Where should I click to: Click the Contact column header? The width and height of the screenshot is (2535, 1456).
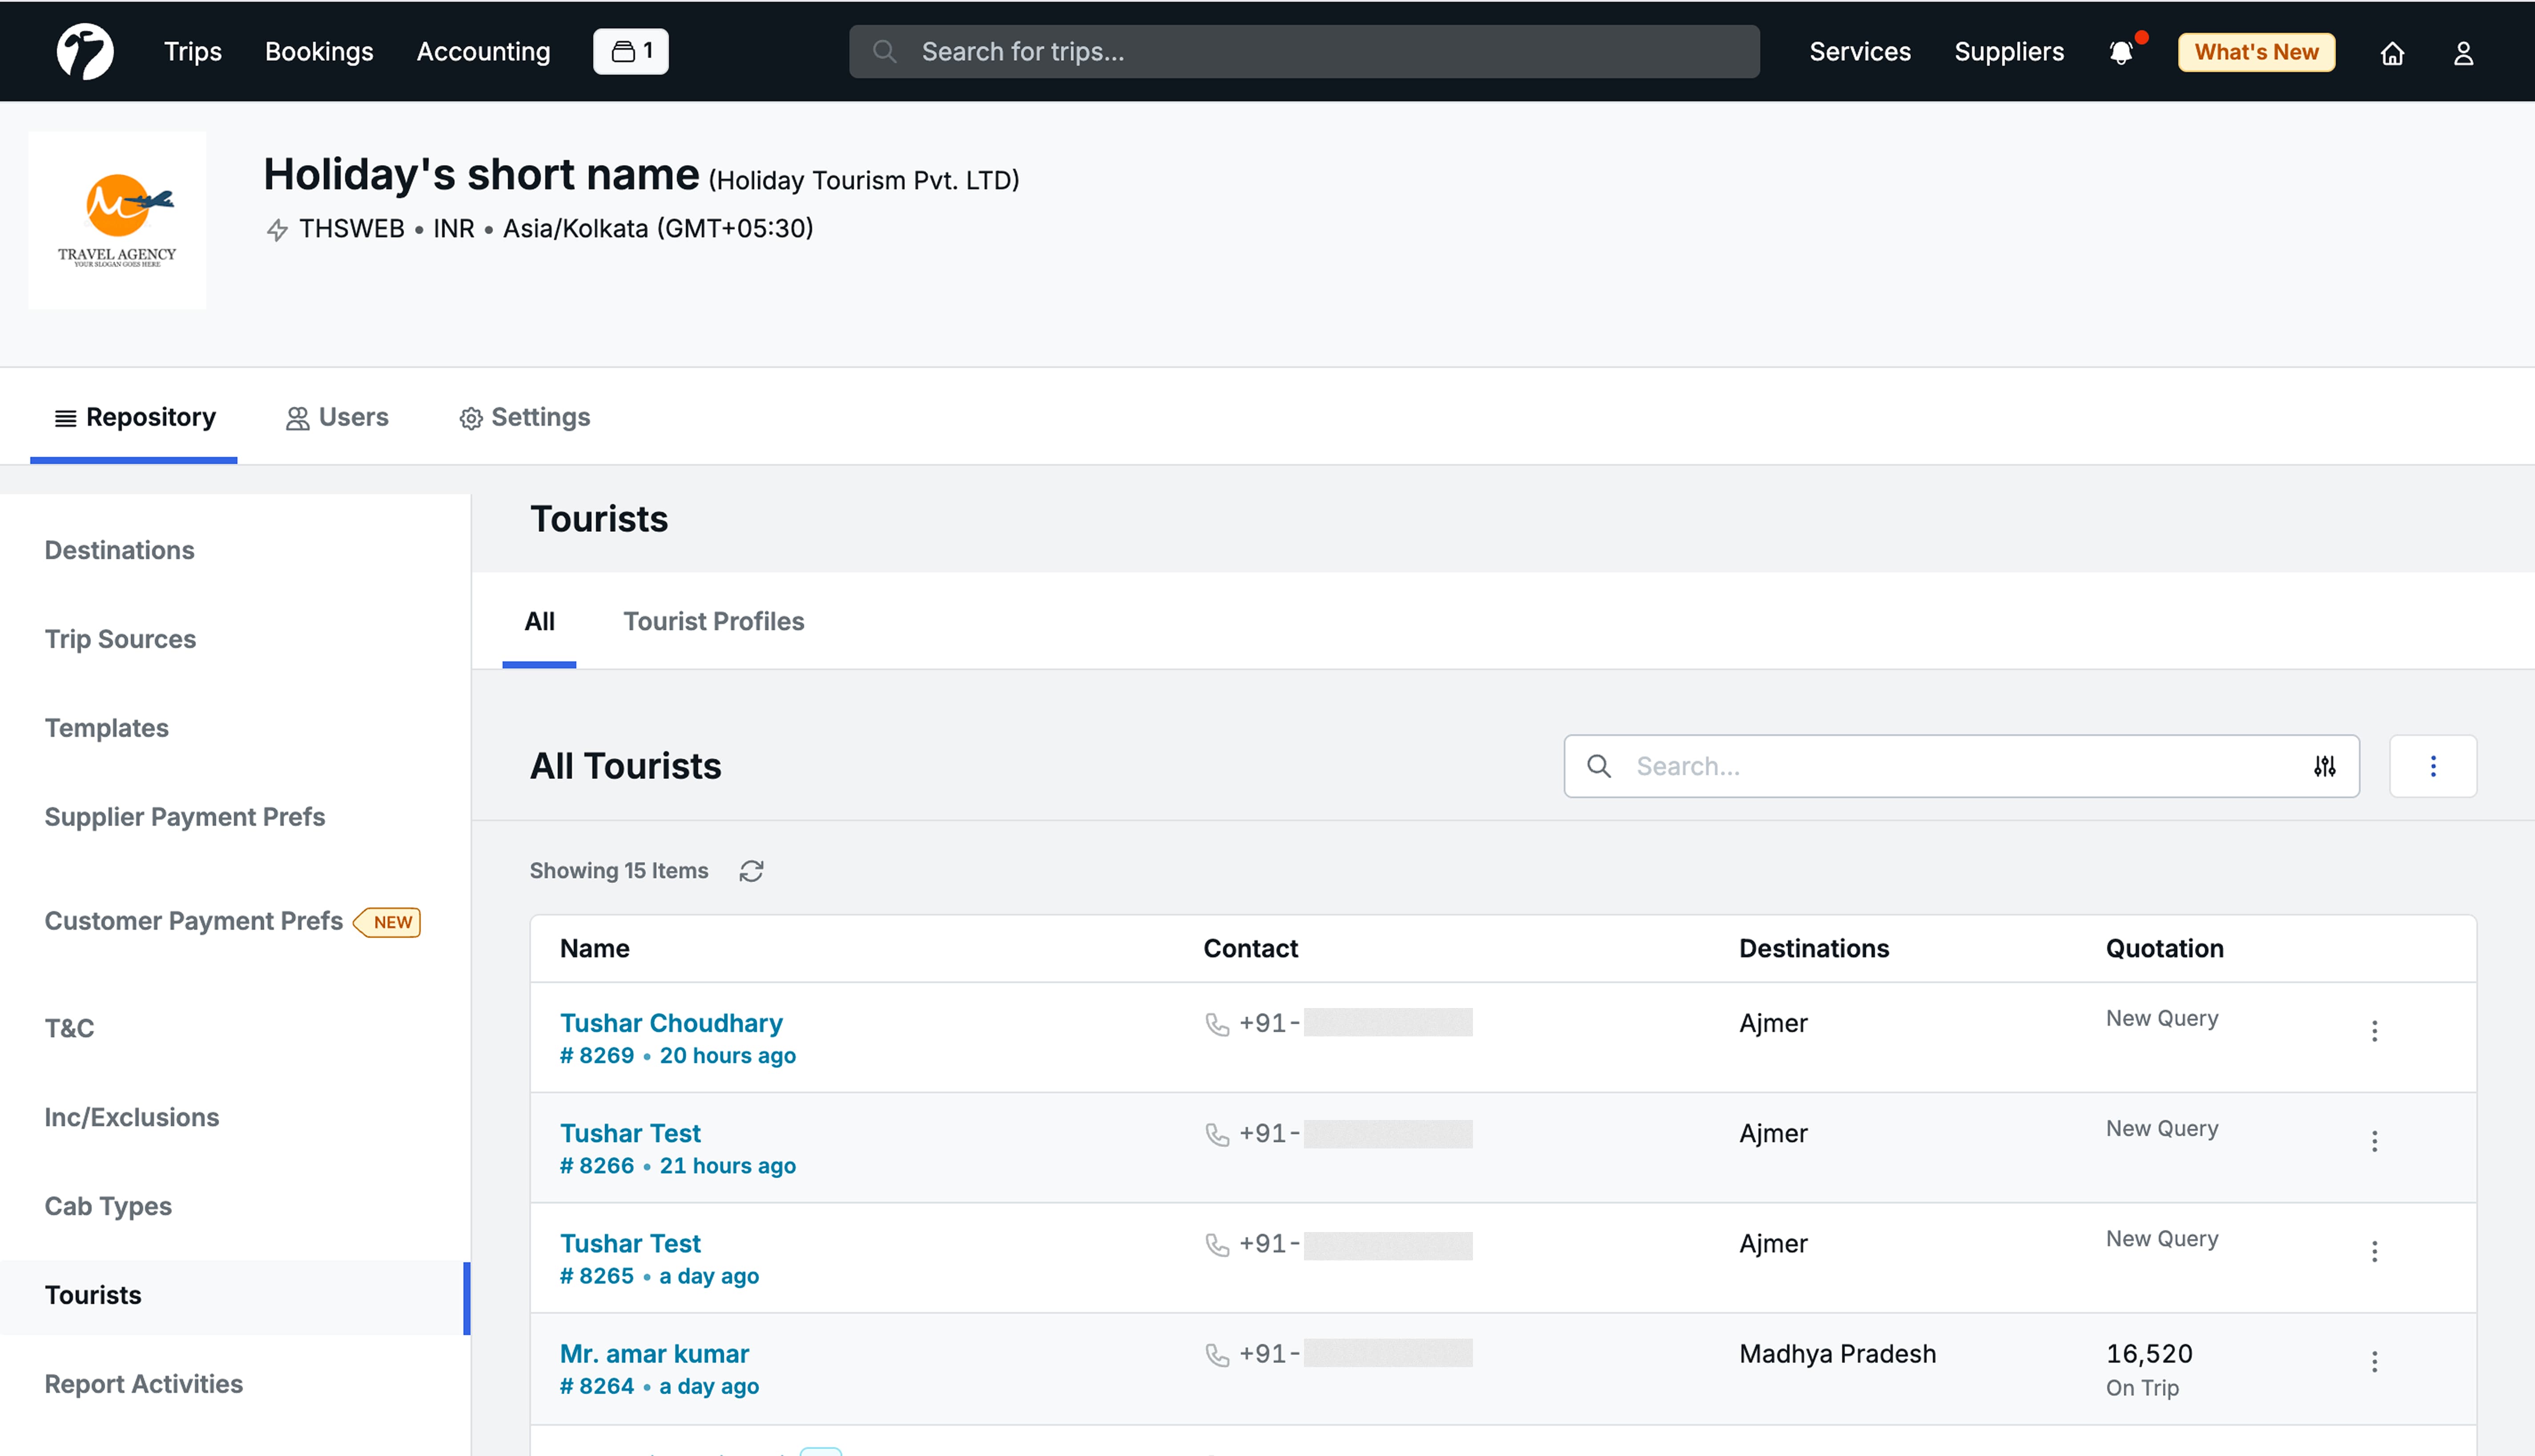[x=1251, y=948]
